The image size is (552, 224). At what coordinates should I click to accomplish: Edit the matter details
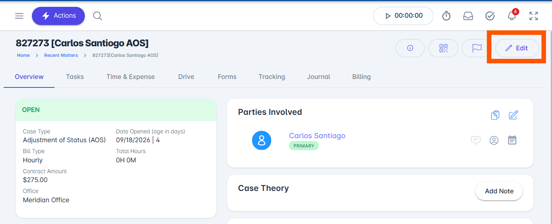pos(517,48)
